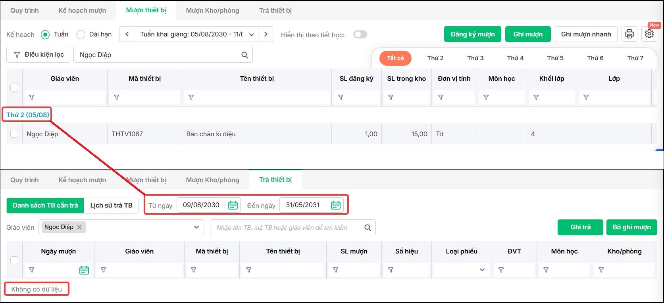
Task: Click the THTV1067 cell
Action: point(144,134)
